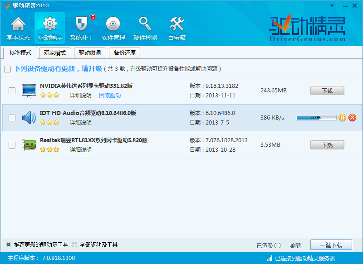Check the IDT HD Audio driver checkbox

[12, 118]
